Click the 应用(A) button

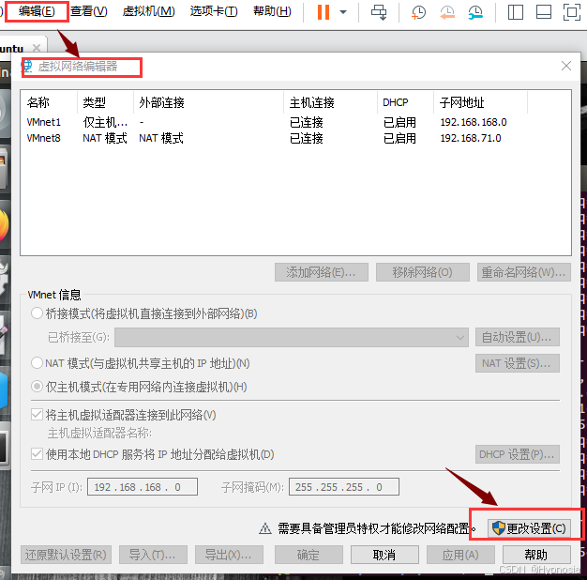tap(460, 555)
